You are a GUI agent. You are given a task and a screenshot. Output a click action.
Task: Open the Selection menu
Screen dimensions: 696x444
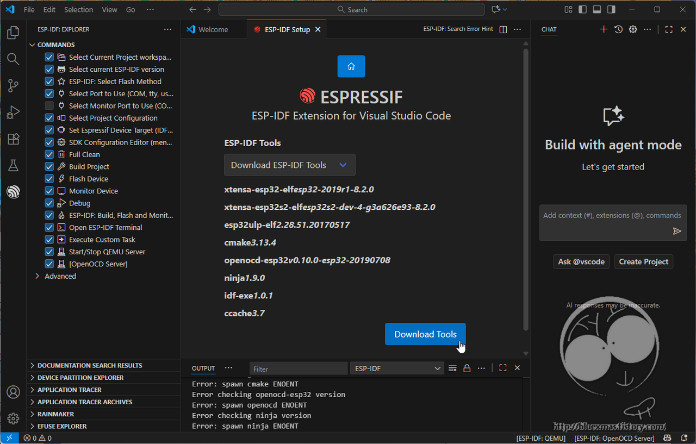point(79,9)
